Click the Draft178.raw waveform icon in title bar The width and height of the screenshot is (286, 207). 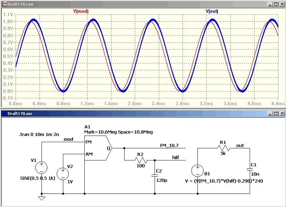click(4, 4)
